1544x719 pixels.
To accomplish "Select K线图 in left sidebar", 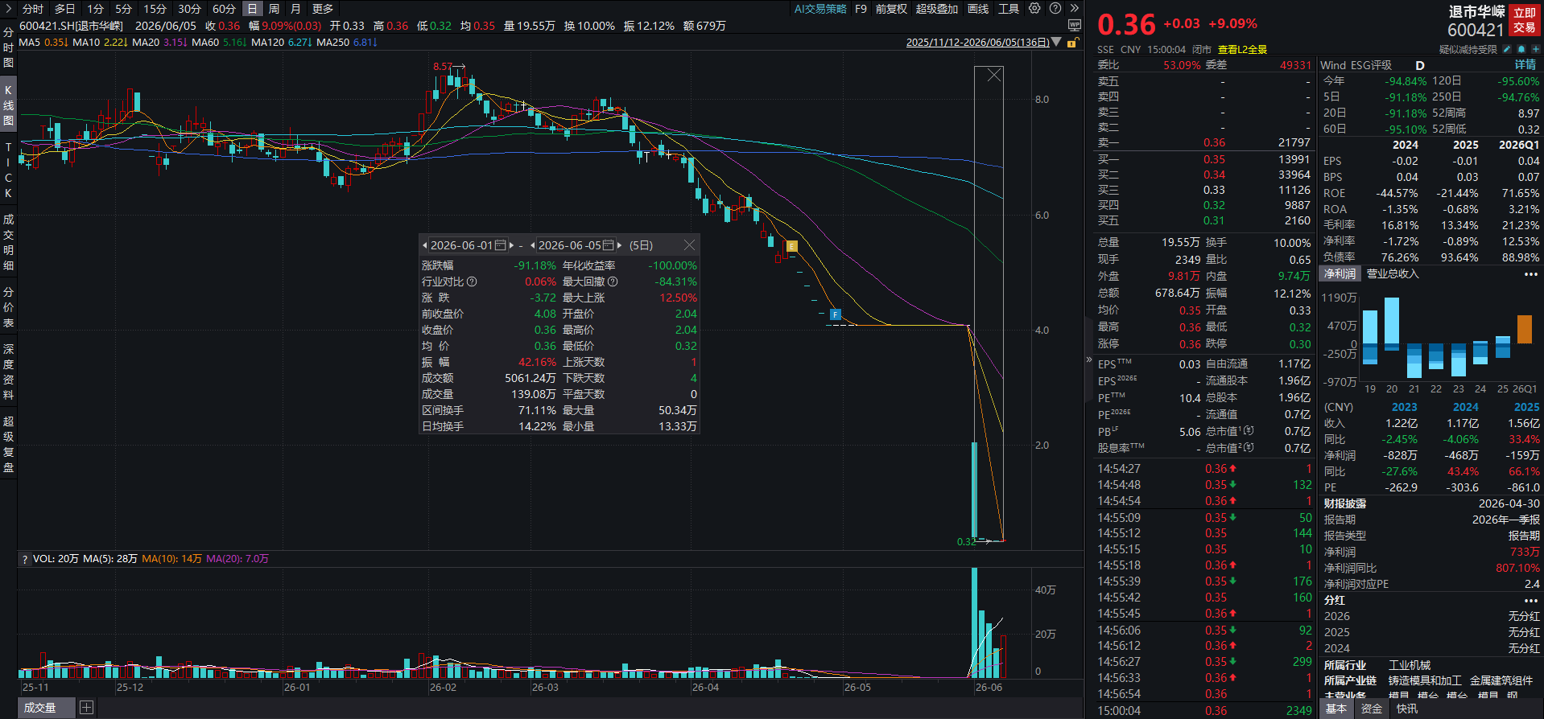I will coord(8,105).
